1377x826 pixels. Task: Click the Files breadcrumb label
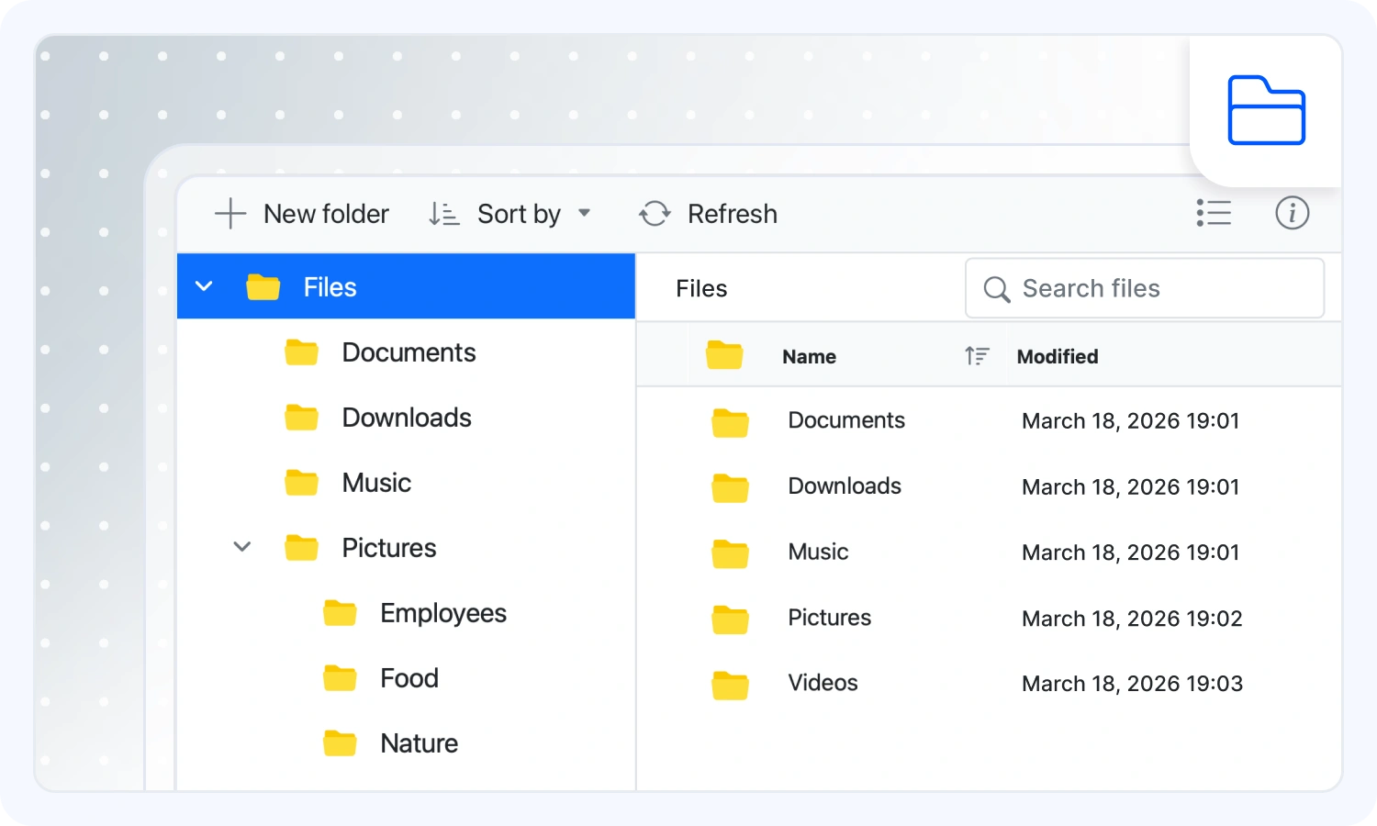coord(701,288)
